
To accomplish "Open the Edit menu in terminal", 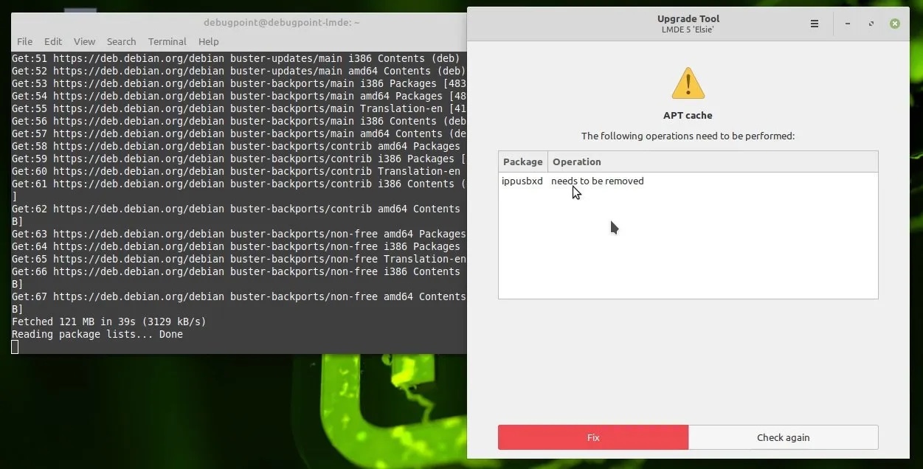I will click(x=53, y=42).
